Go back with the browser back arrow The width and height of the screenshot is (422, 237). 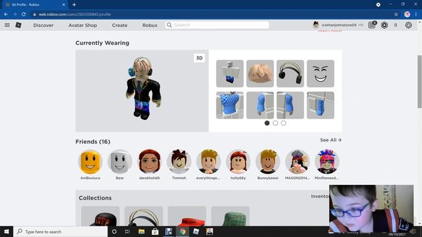click(x=6, y=14)
